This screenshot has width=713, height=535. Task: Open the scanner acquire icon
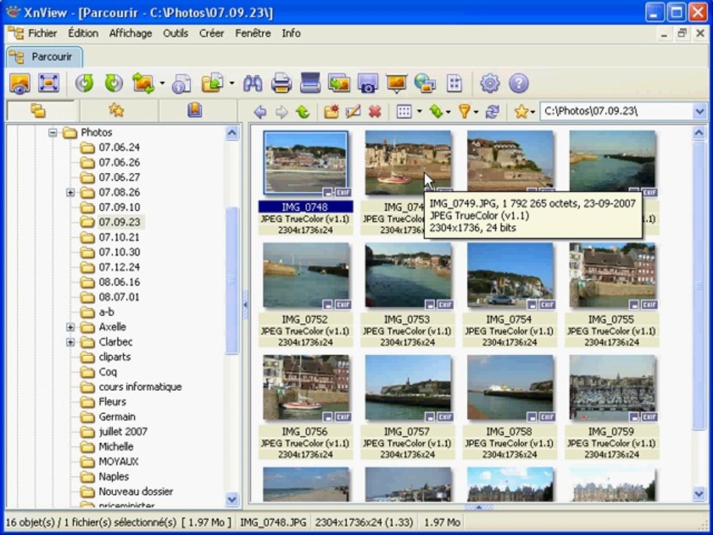(x=310, y=84)
